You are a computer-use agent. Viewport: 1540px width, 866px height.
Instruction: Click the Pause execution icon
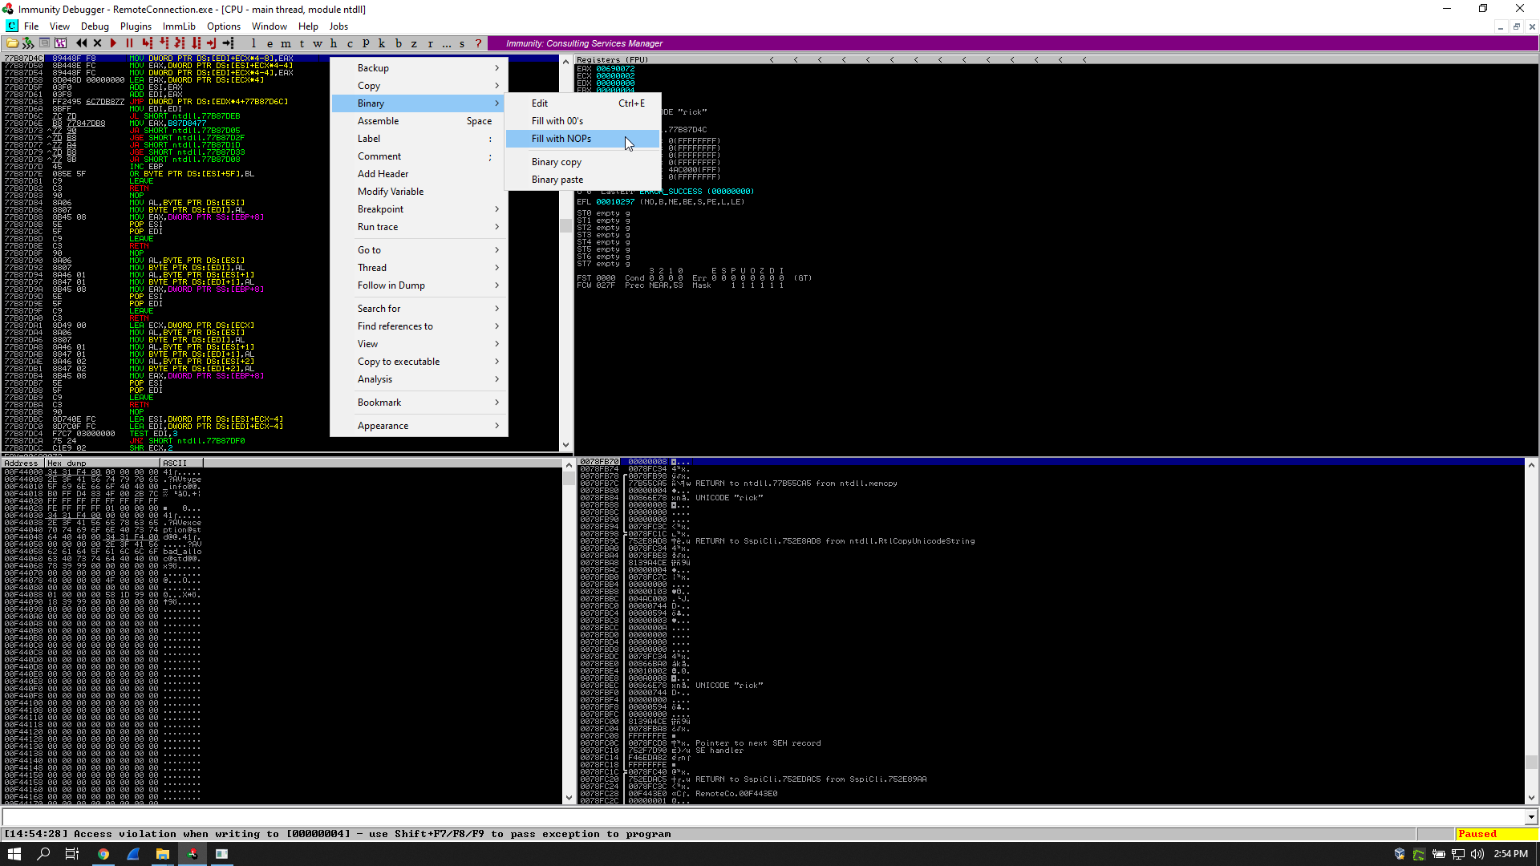pyautogui.click(x=129, y=43)
